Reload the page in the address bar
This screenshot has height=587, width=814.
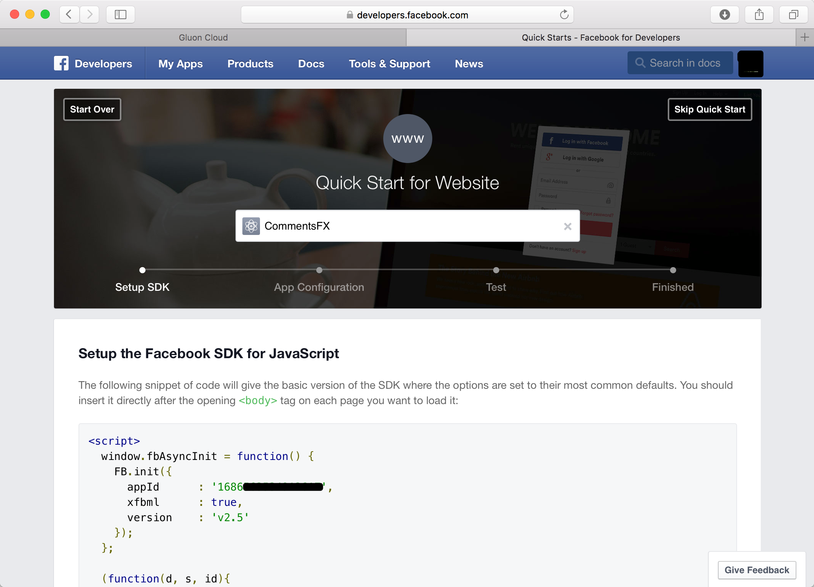coord(564,15)
